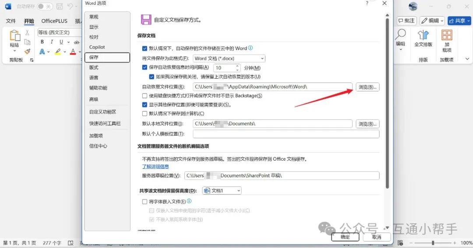Select Copilot in options sidebar

click(107, 47)
